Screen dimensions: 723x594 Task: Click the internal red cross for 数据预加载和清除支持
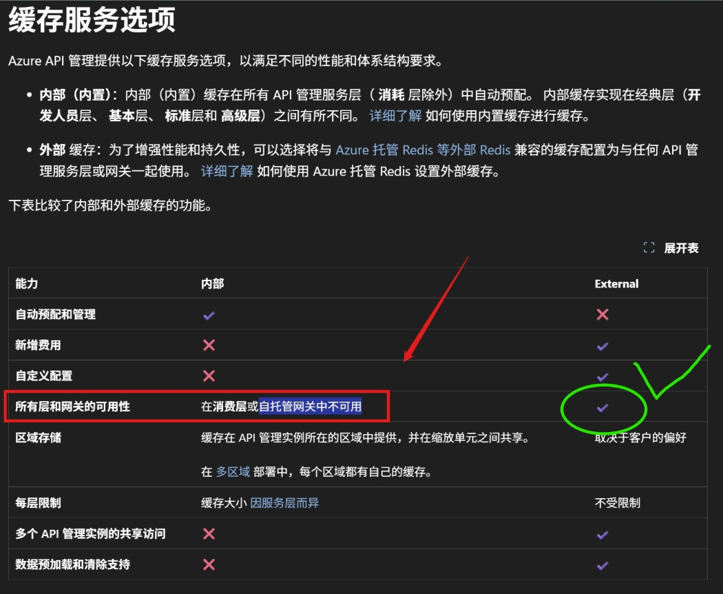[209, 564]
